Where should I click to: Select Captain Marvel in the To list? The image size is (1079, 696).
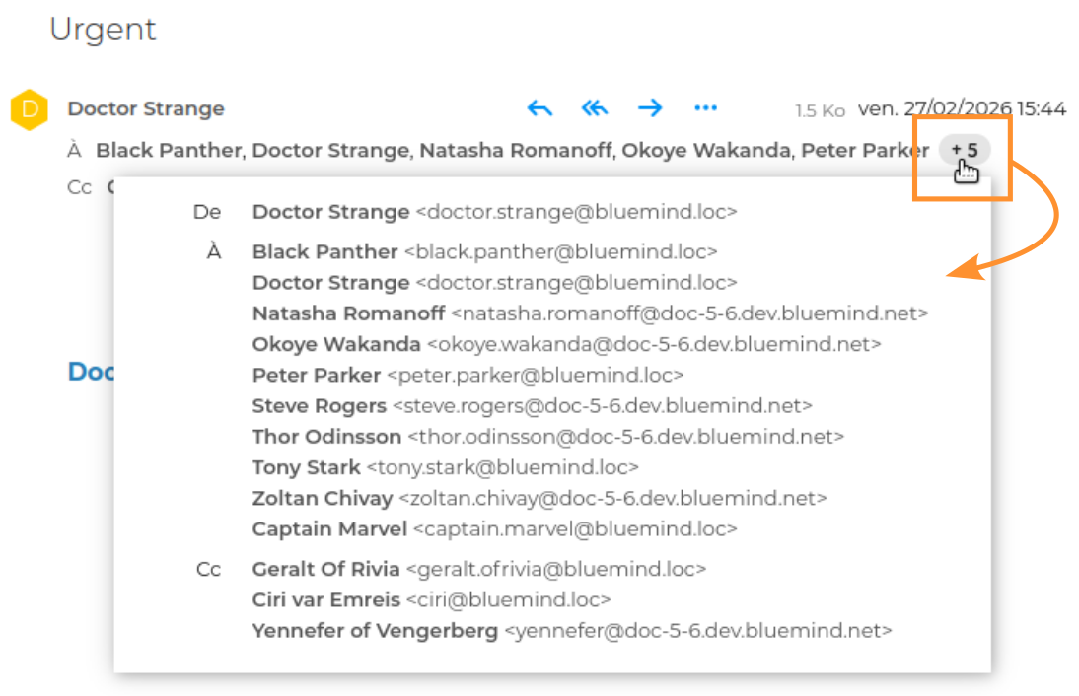329,528
